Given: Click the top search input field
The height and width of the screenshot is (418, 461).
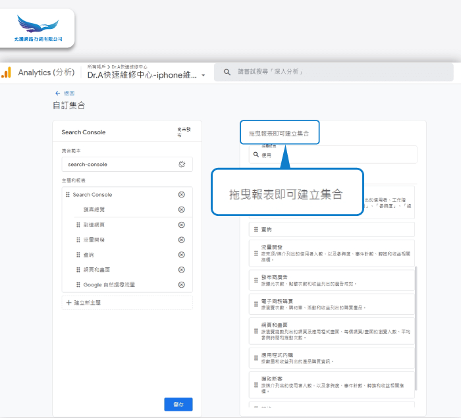Looking at the screenshot, I should click(x=329, y=72).
